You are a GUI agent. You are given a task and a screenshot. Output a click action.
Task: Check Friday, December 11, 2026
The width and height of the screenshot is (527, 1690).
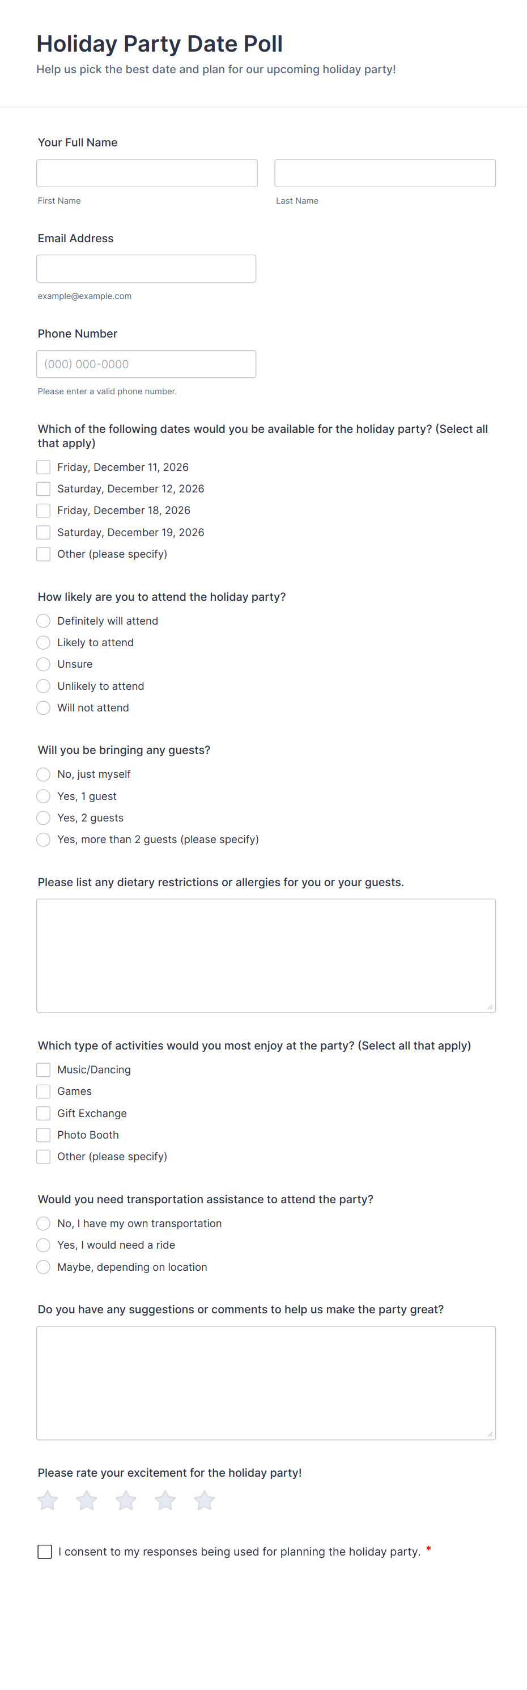click(x=43, y=467)
